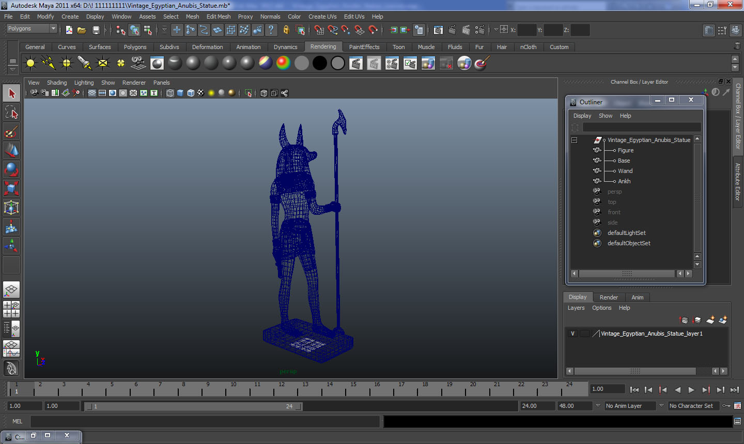The image size is (744, 444).
Task: Open the viewport Shading menu
Action: [x=57, y=83]
